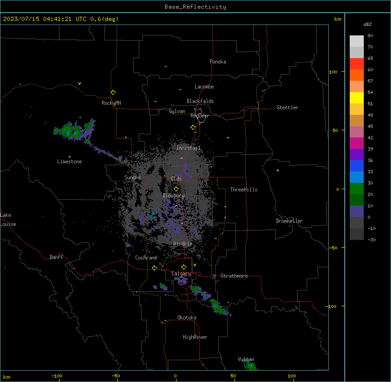391x382 pixels.
Task: Select the purple 36-39 dBZ legend swatch
Action: 357,154
